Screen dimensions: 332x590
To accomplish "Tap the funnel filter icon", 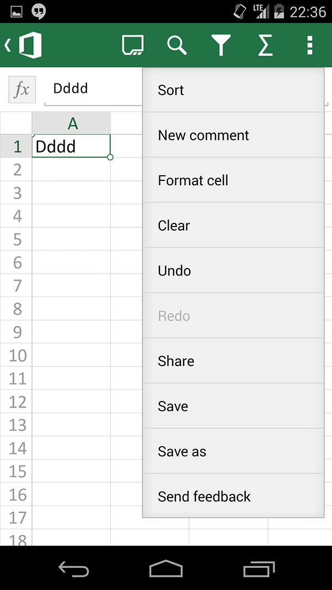I will coord(221,45).
